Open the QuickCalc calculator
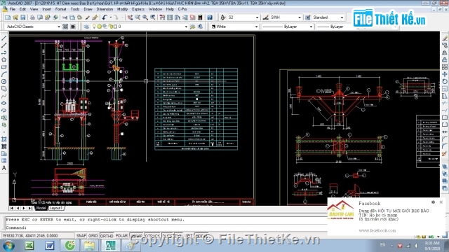449x252 pixels. [200, 17]
